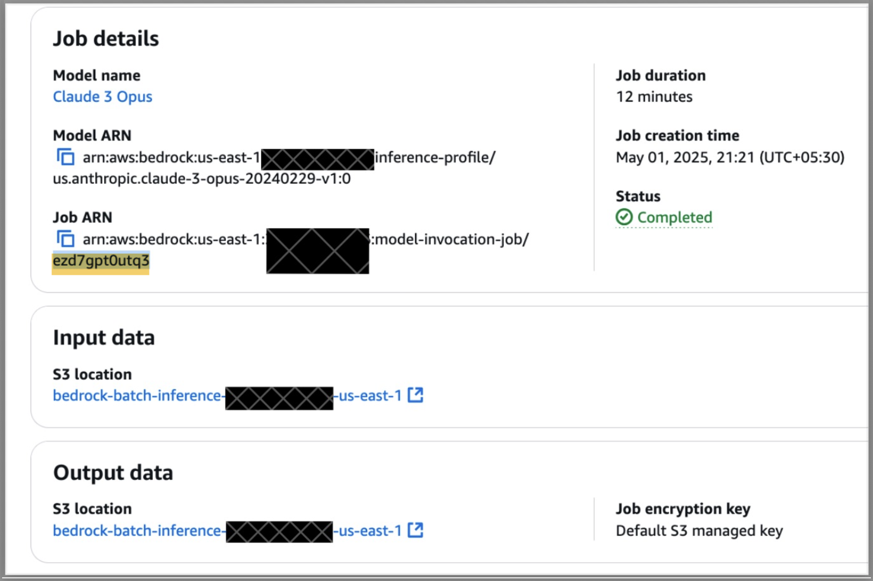The image size is (873, 581).
Task: Click the model-invocation-job text in Job ARN
Action: [451, 239]
